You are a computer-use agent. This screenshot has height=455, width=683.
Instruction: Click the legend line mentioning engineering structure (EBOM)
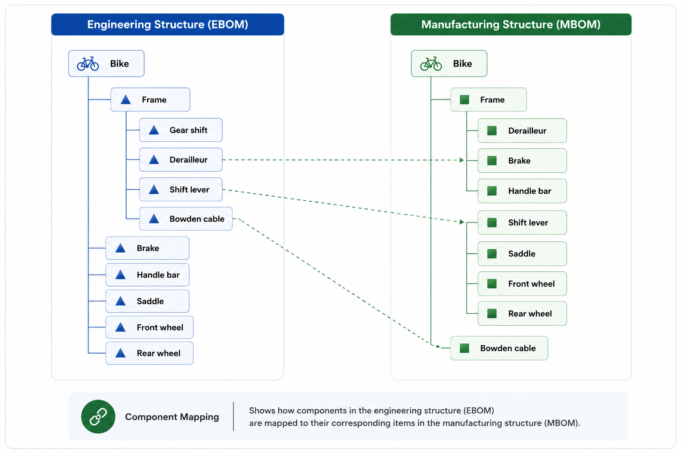(x=372, y=410)
